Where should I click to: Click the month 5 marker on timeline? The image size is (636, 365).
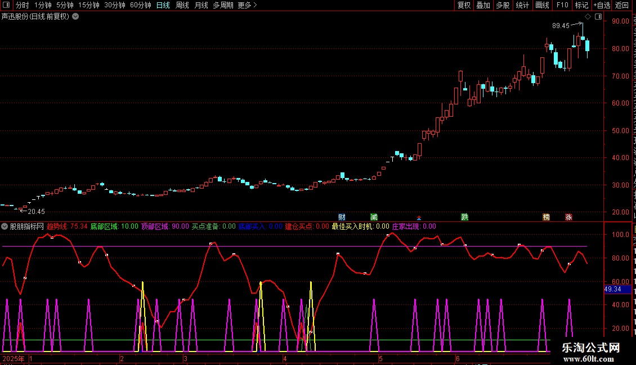coord(380,359)
